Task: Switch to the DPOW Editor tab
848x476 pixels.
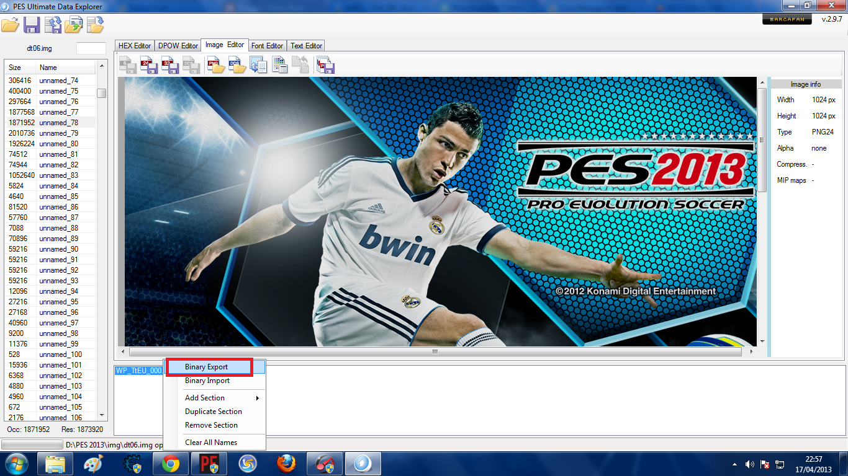Action: pos(178,46)
